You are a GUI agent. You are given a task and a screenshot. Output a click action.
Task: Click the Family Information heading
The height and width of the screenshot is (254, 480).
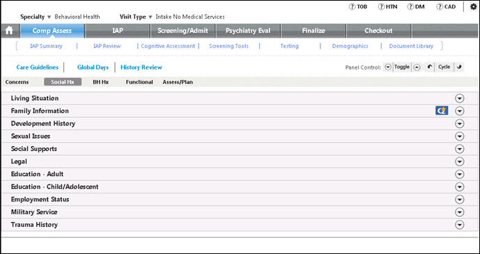point(40,111)
